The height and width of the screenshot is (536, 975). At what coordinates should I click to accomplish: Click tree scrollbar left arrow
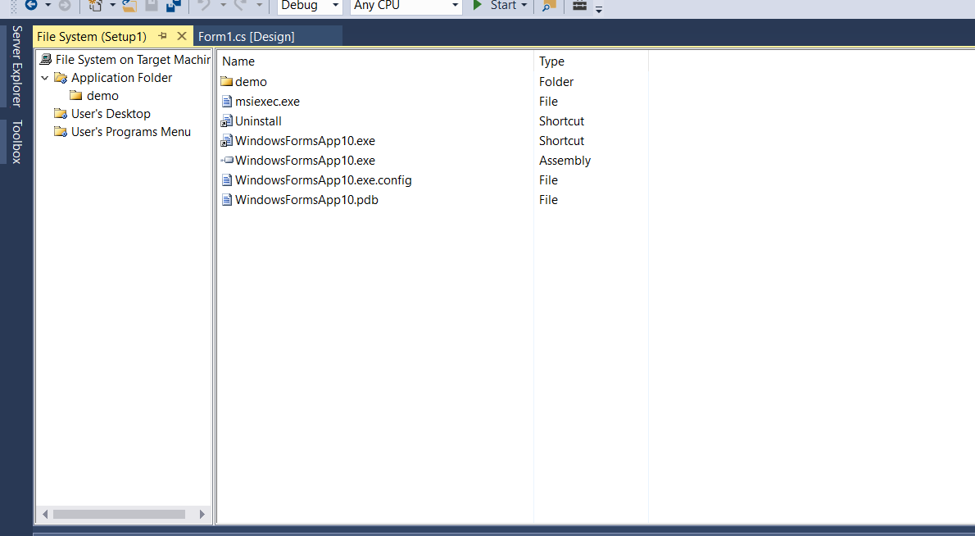[45, 514]
